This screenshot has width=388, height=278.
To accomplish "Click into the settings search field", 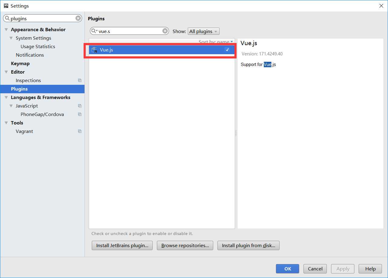I will tap(42, 18).
